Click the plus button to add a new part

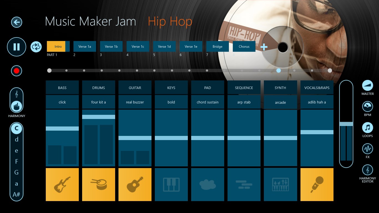click(x=264, y=47)
